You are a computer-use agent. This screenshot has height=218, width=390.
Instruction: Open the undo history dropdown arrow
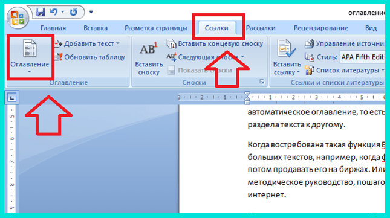tap(63, 11)
